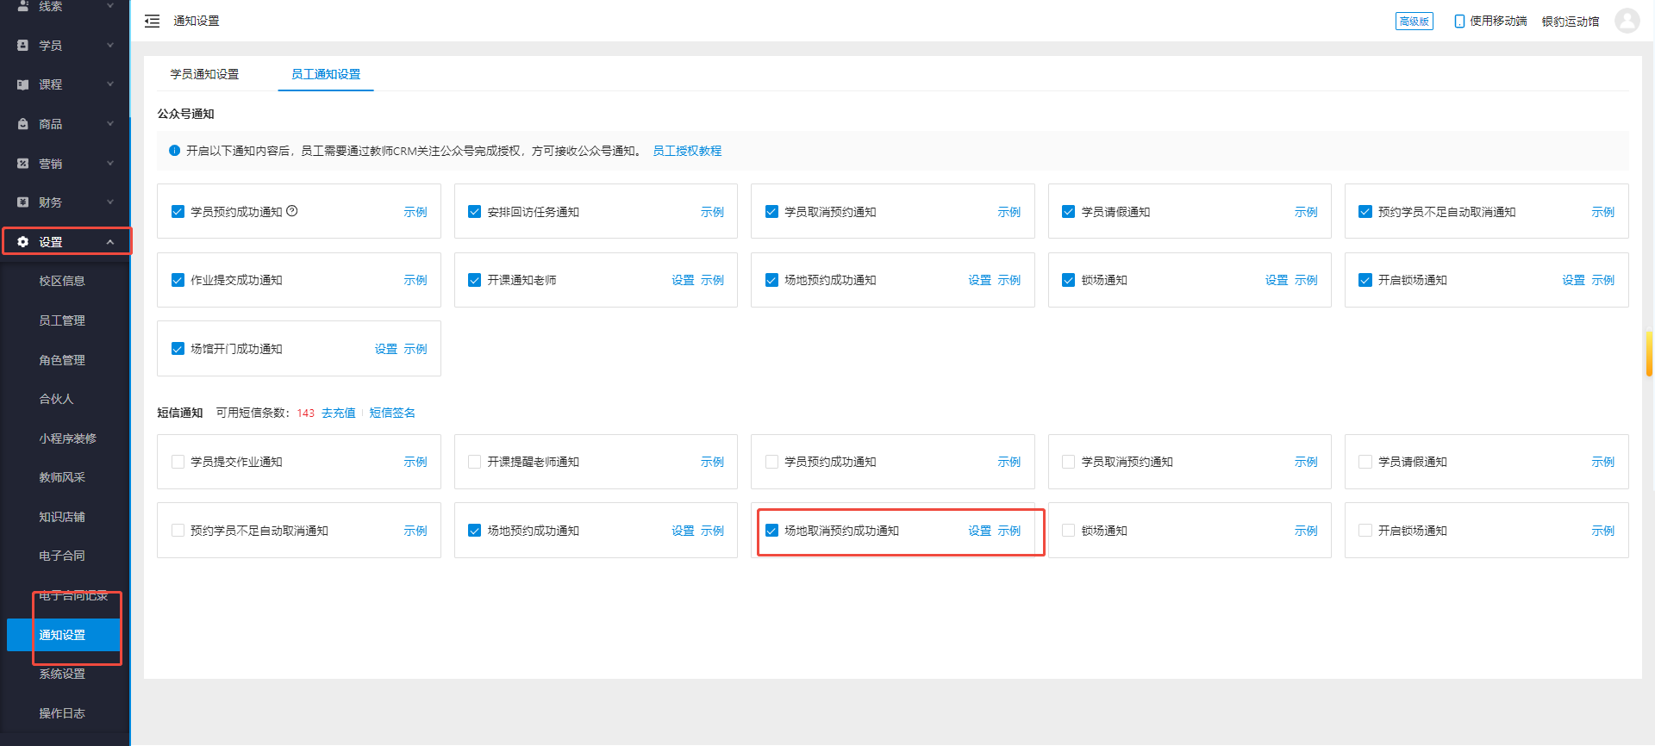
Task: Disable the 场馆开门成功通知 checkbox
Action: [178, 349]
